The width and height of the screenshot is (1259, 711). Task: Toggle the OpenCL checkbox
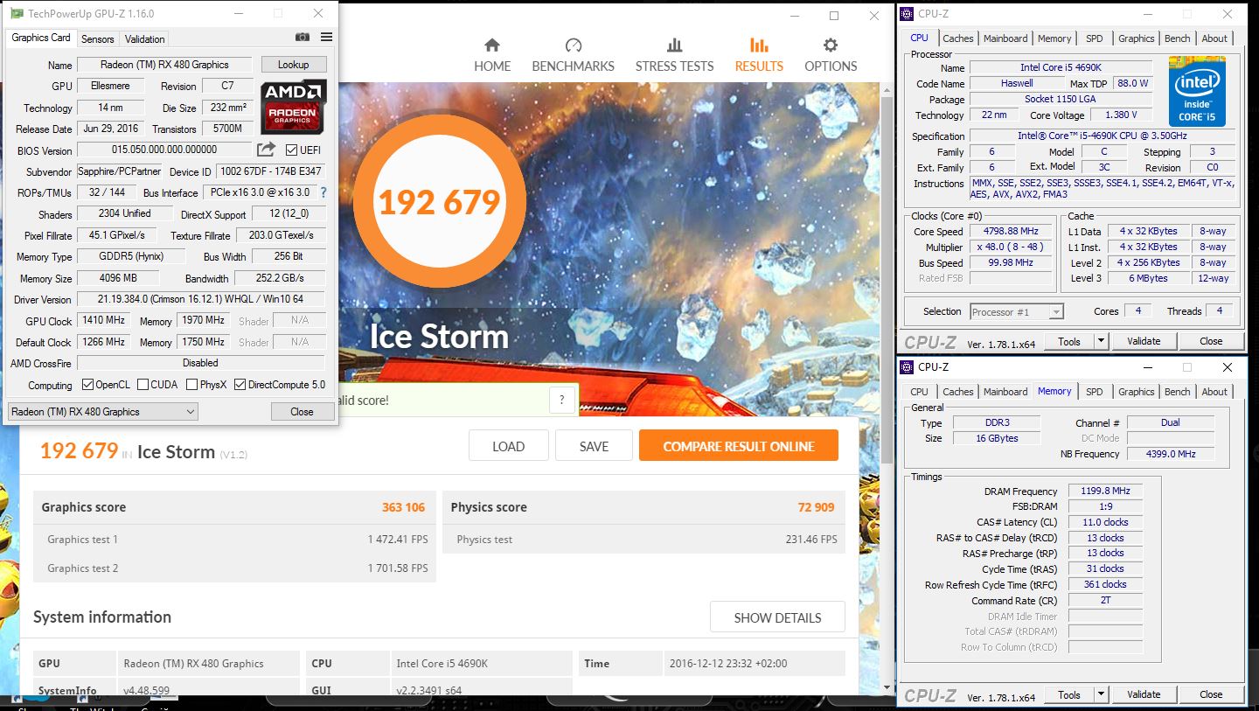point(87,385)
